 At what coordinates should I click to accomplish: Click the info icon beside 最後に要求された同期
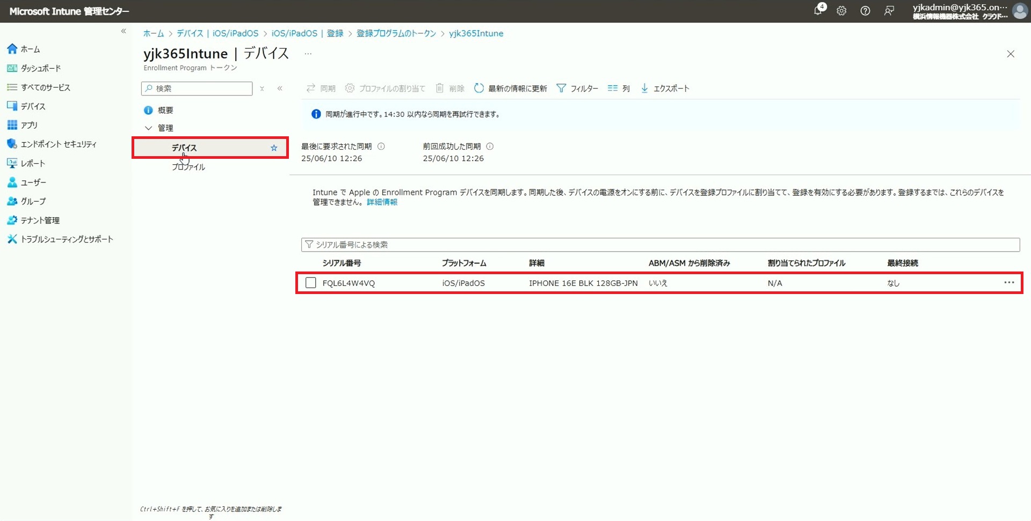tap(381, 146)
